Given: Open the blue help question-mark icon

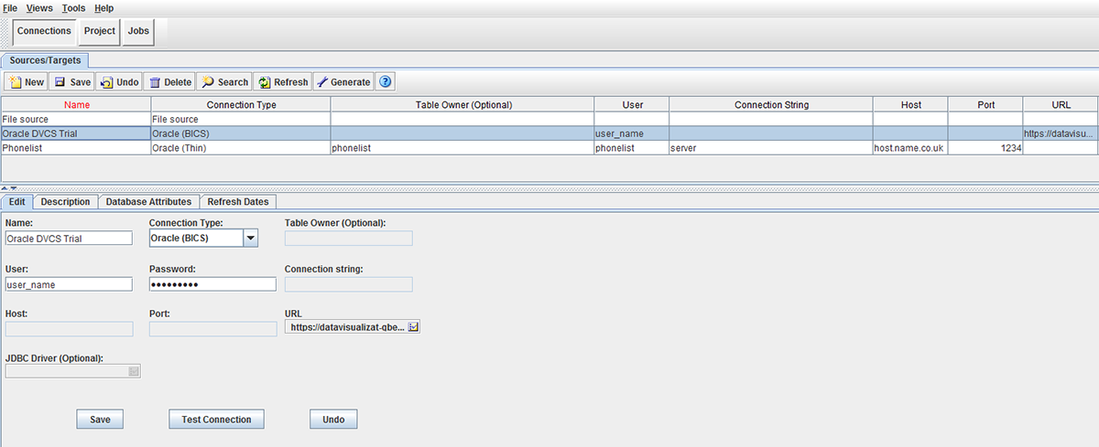Looking at the screenshot, I should (x=386, y=82).
